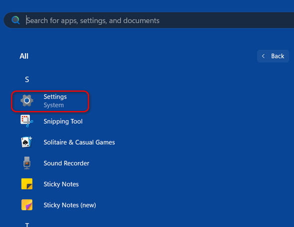Screen dimensions: 294x227
Task: Click 'Solitaire & Casual Games' label
Action: pos(79,142)
